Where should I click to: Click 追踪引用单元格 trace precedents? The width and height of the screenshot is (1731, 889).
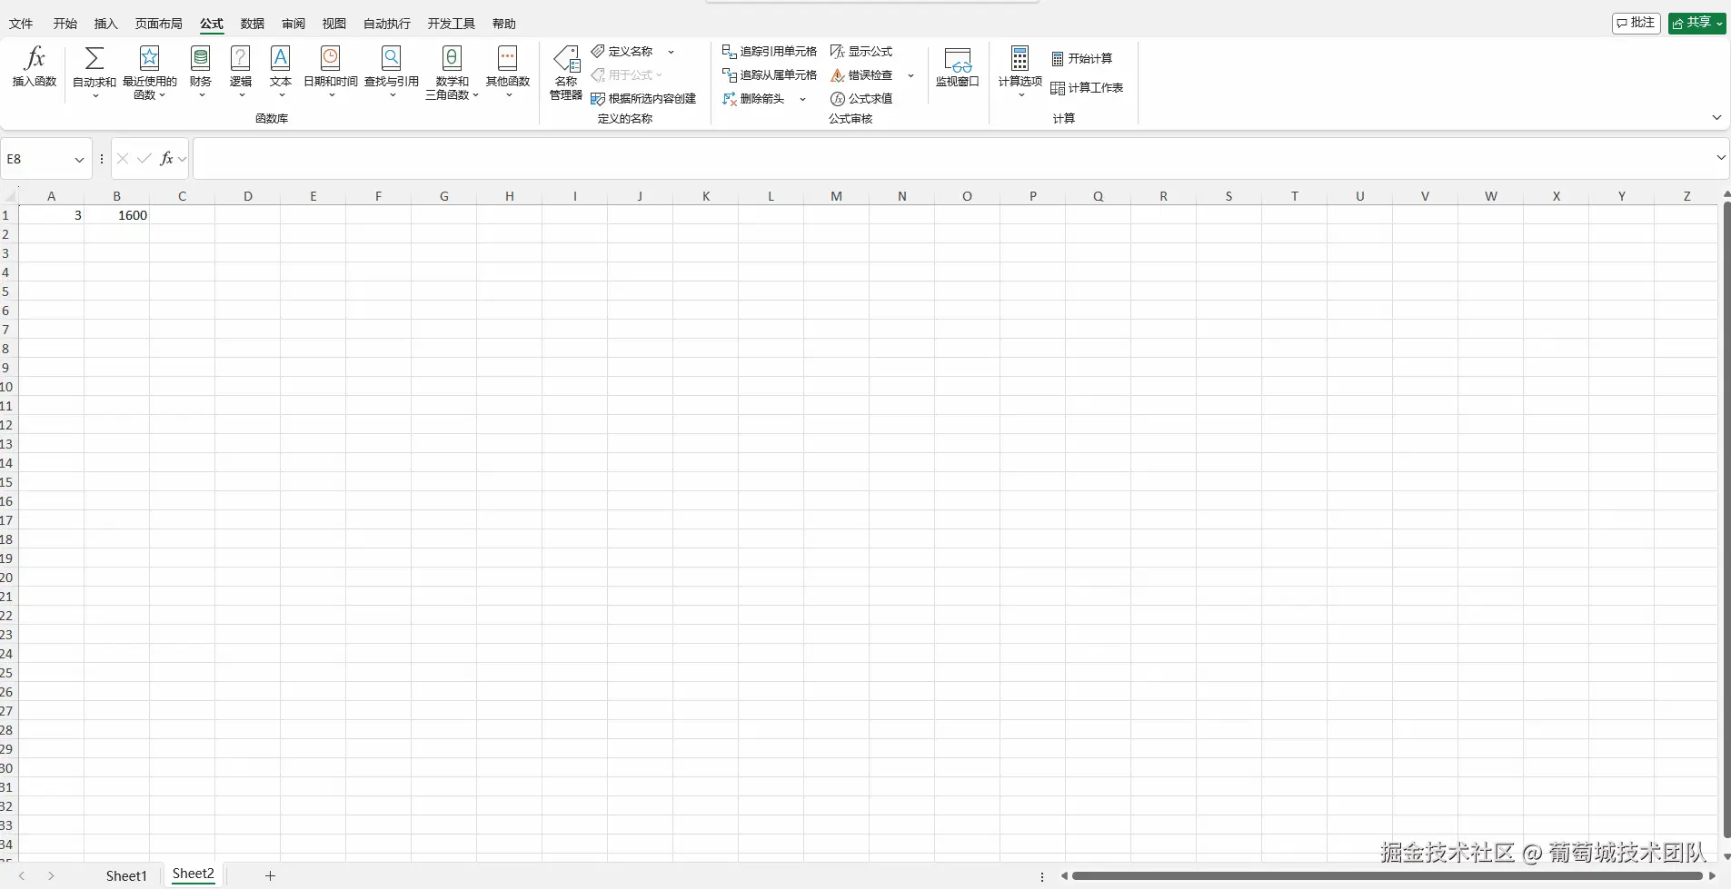[x=770, y=52]
